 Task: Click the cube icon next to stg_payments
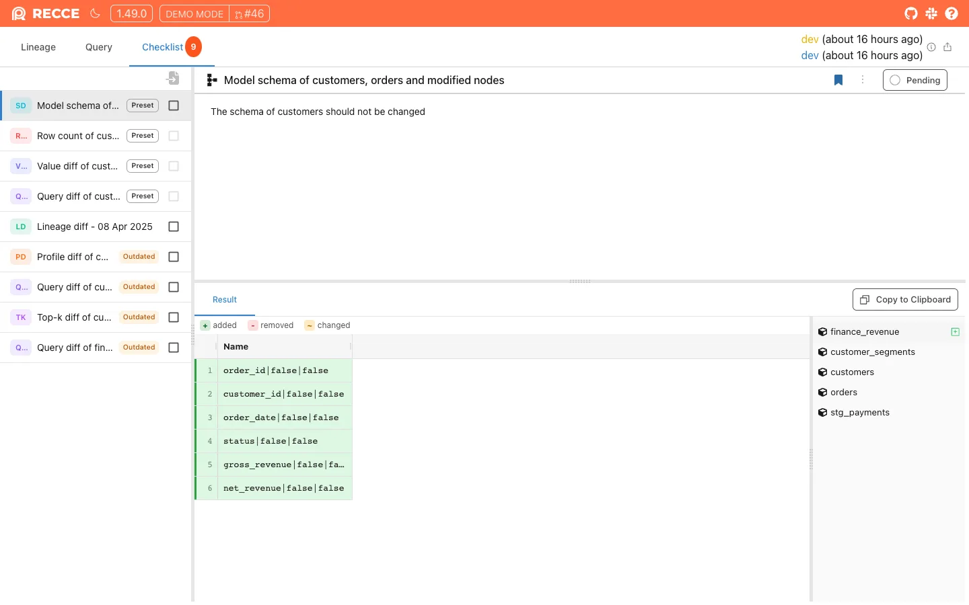pyautogui.click(x=822, y=413)
